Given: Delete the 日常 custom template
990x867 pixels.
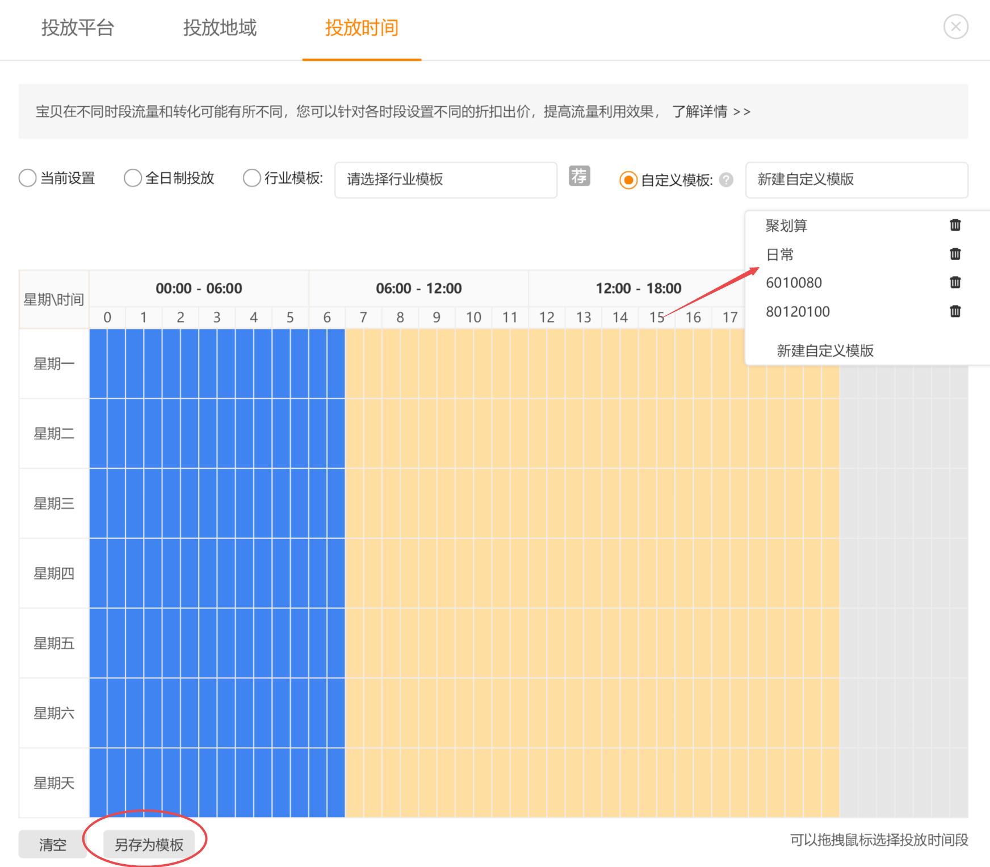Looking at the screenshot, I should [954, 254].
